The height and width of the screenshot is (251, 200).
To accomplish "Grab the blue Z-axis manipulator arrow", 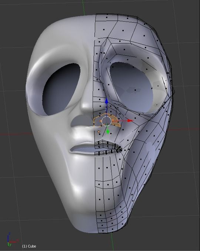I will pos(107,101).
